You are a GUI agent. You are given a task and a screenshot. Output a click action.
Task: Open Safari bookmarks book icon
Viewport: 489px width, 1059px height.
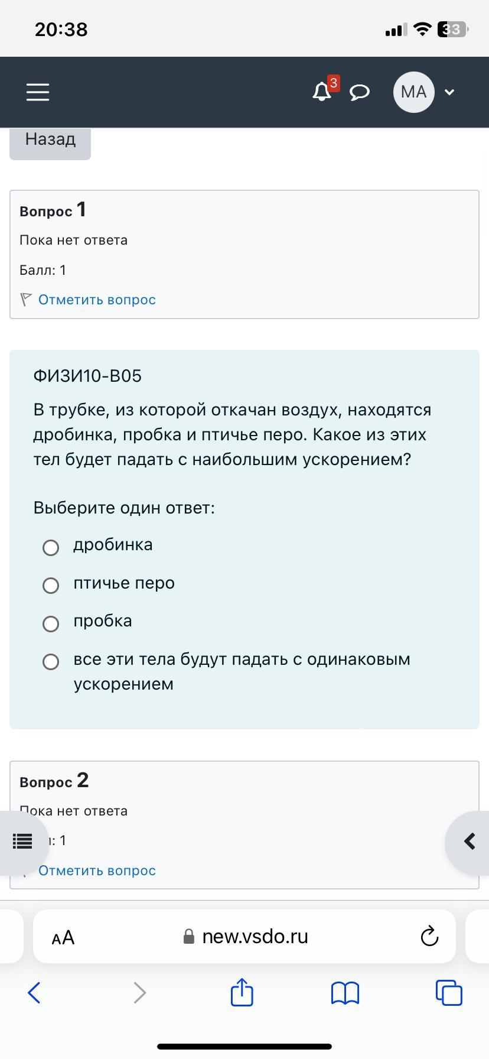[x=345, y=993]
